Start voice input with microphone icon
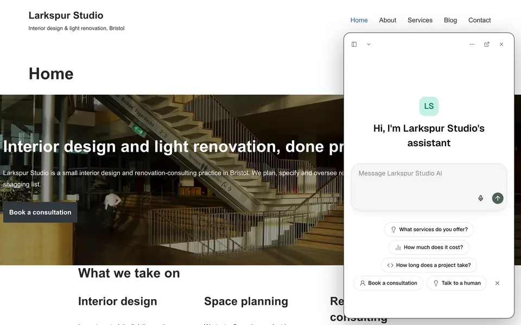This screenshot has height=325, width=521. coord(480,198)
